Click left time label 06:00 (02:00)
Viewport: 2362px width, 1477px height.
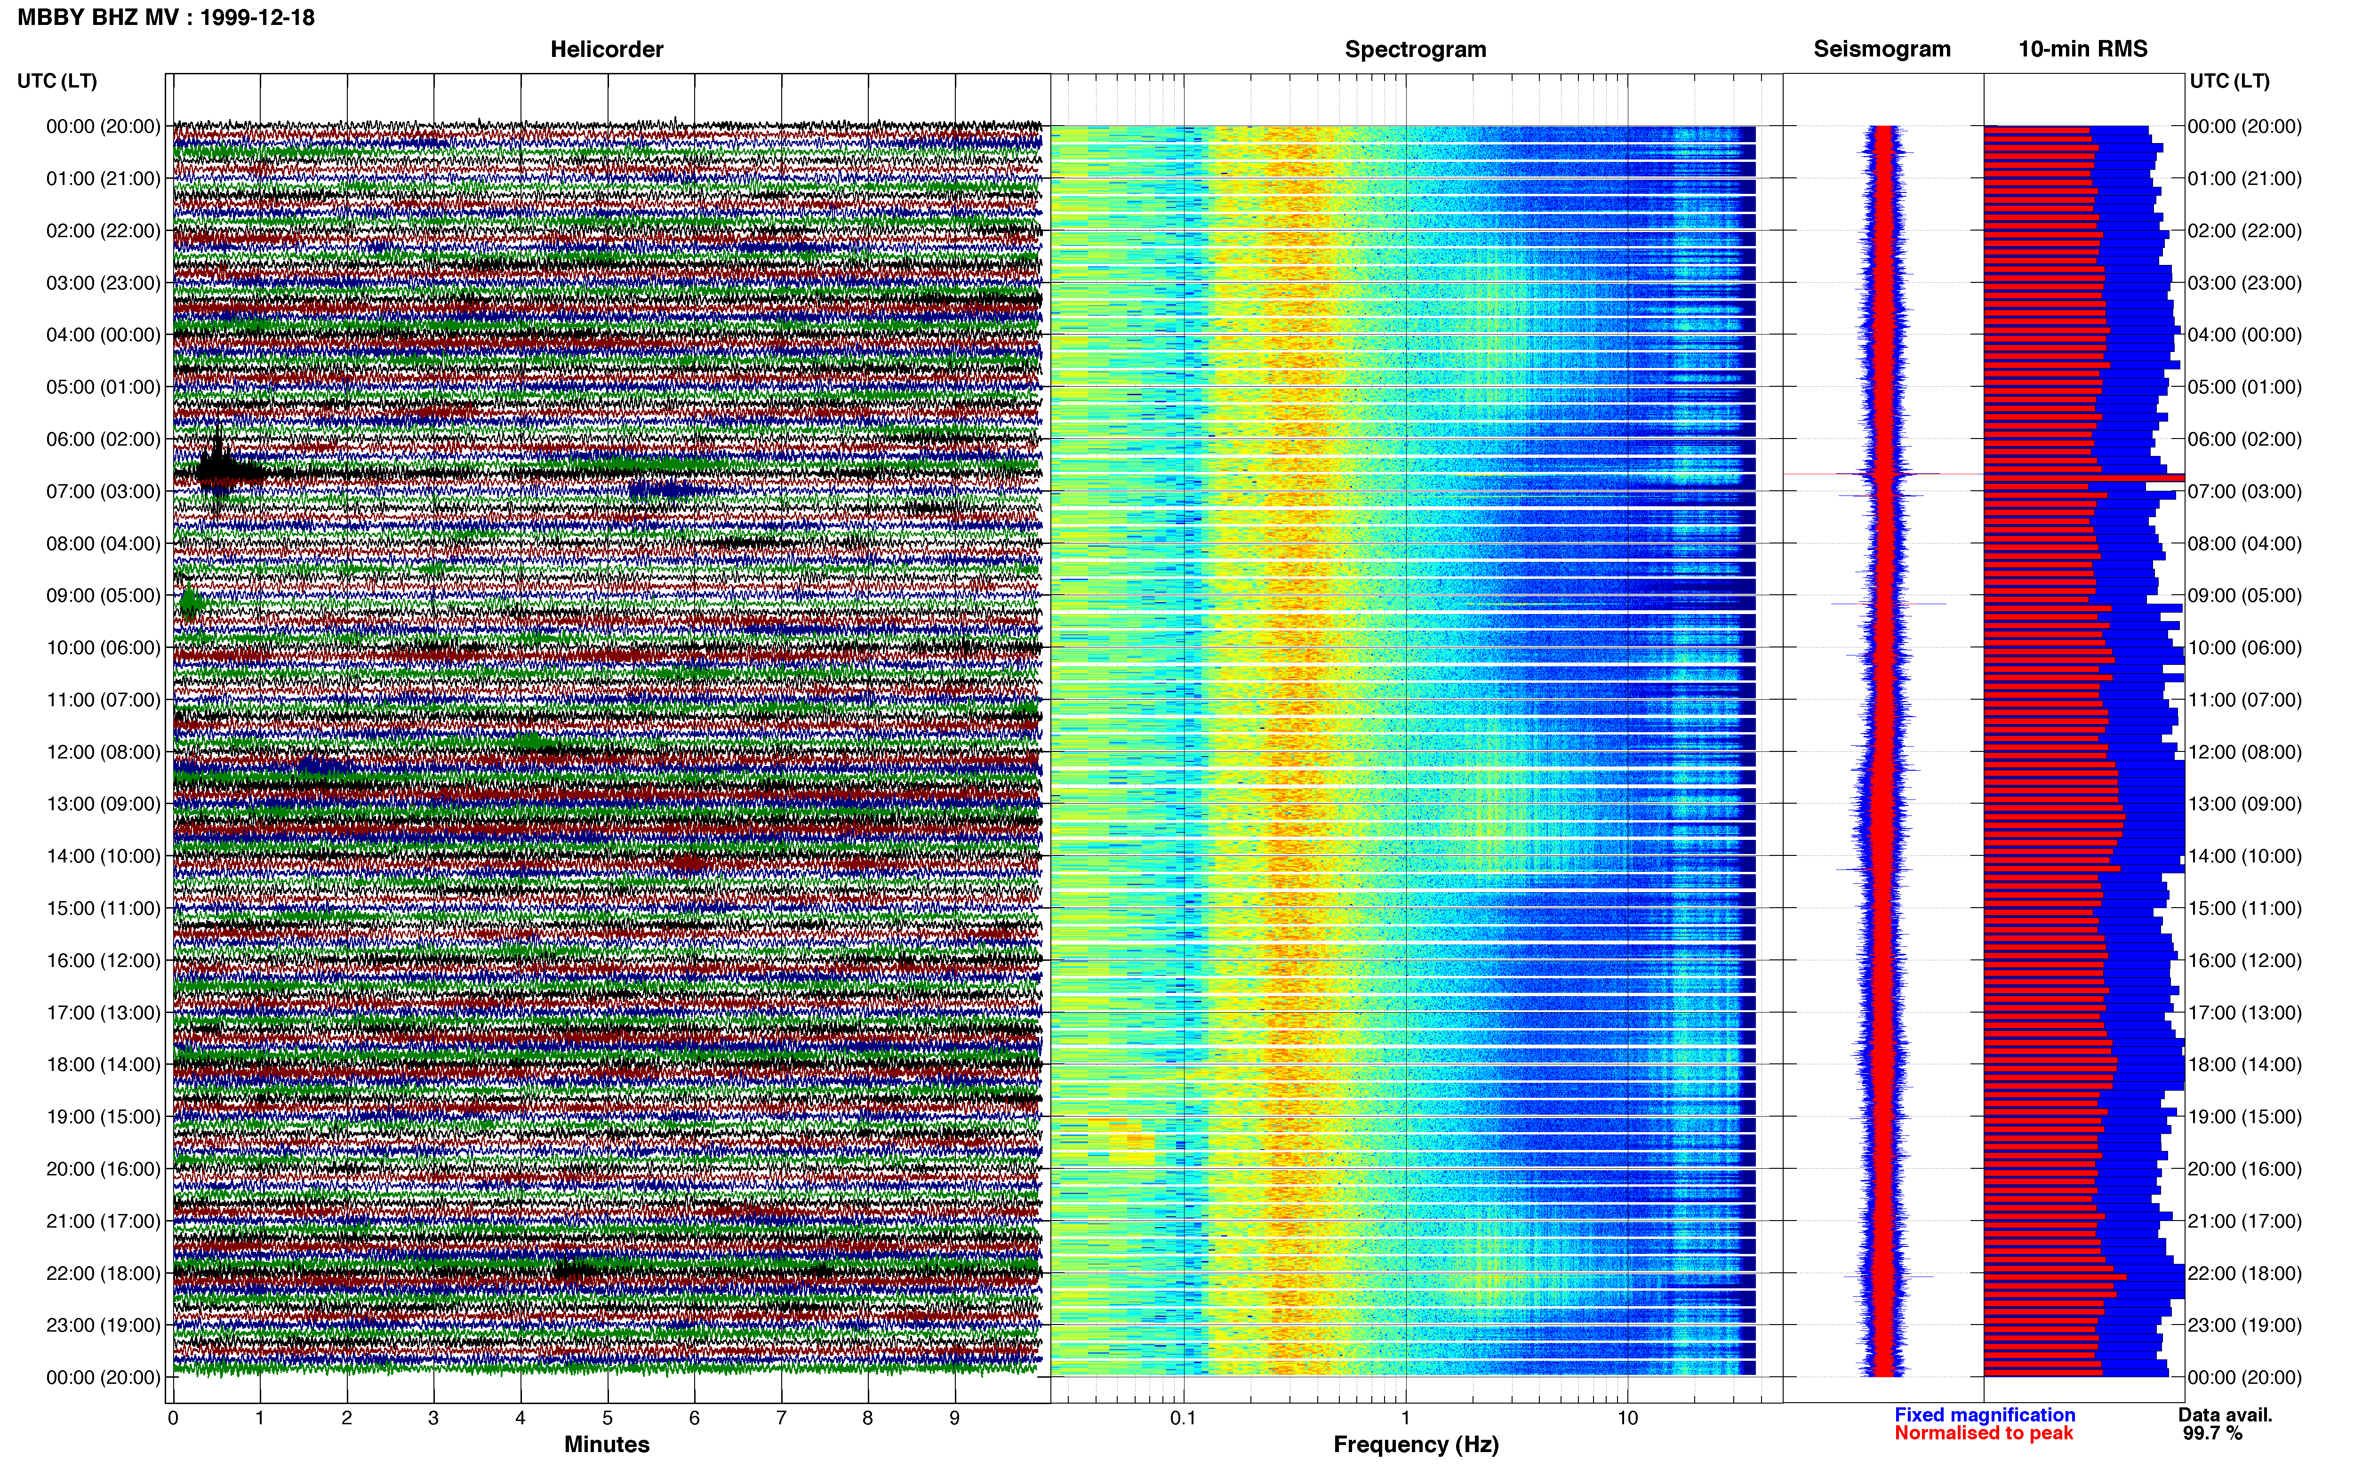tap(104, 439)
